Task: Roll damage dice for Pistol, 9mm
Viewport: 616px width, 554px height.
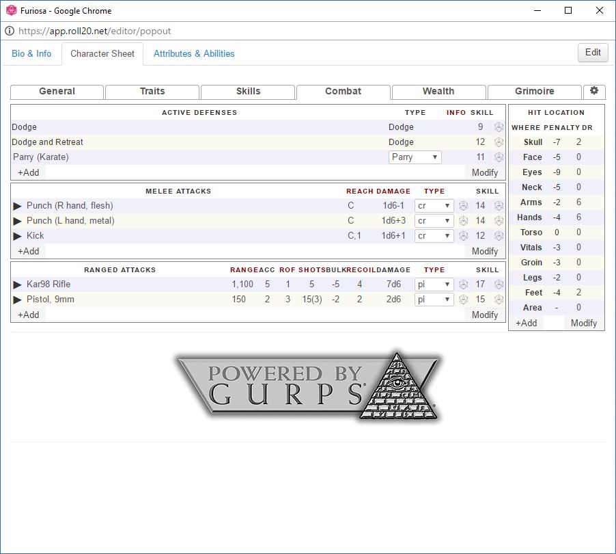Action: [x=464, y=300]
